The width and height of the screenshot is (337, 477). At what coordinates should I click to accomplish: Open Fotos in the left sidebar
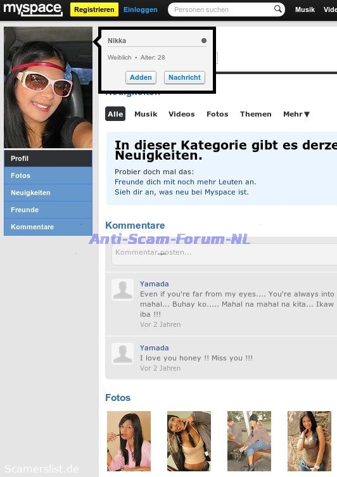pyautogui.click(x=48, y=175)
